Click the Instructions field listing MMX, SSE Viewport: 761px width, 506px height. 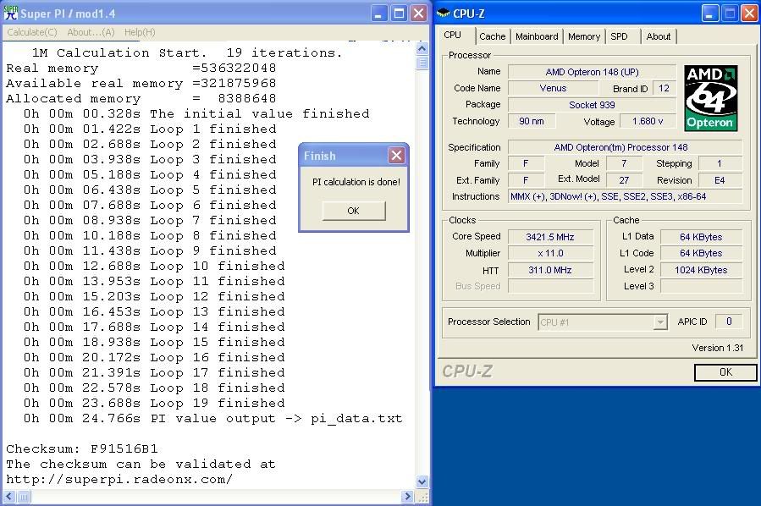(x=625, y=196)
